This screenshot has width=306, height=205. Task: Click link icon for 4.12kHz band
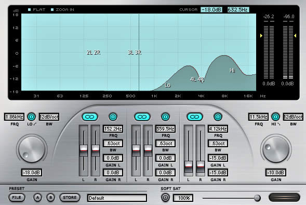tap(195, 117)
